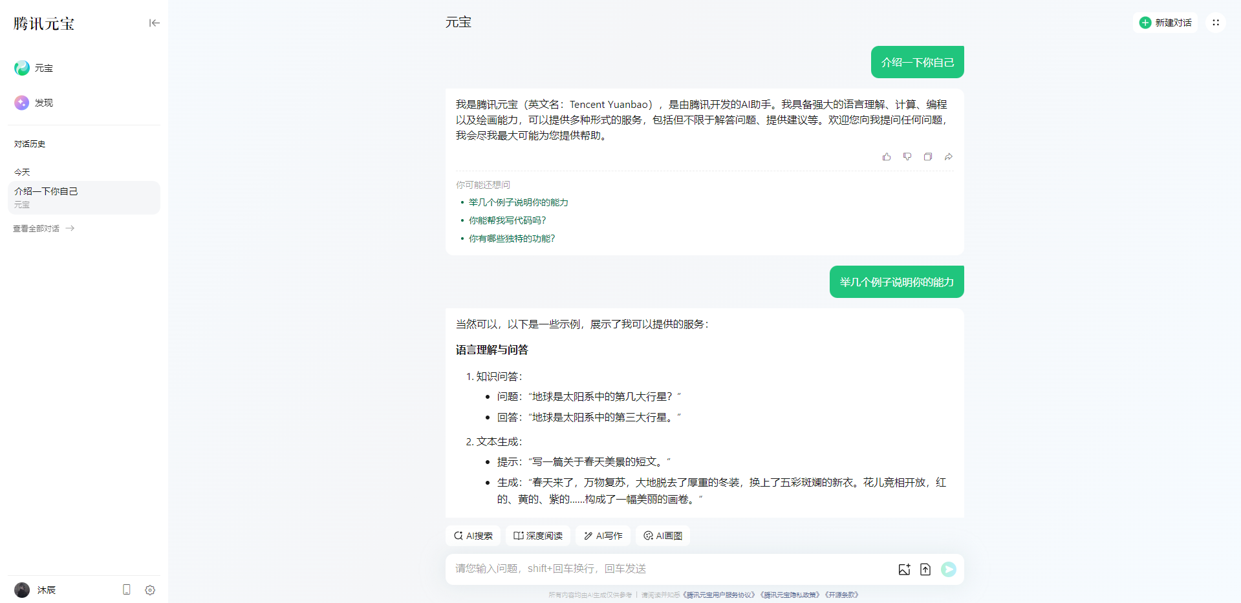The image size is (1241, 603).
Task: Click the 腾讯元宝 logo title
Action: (44, 24)
